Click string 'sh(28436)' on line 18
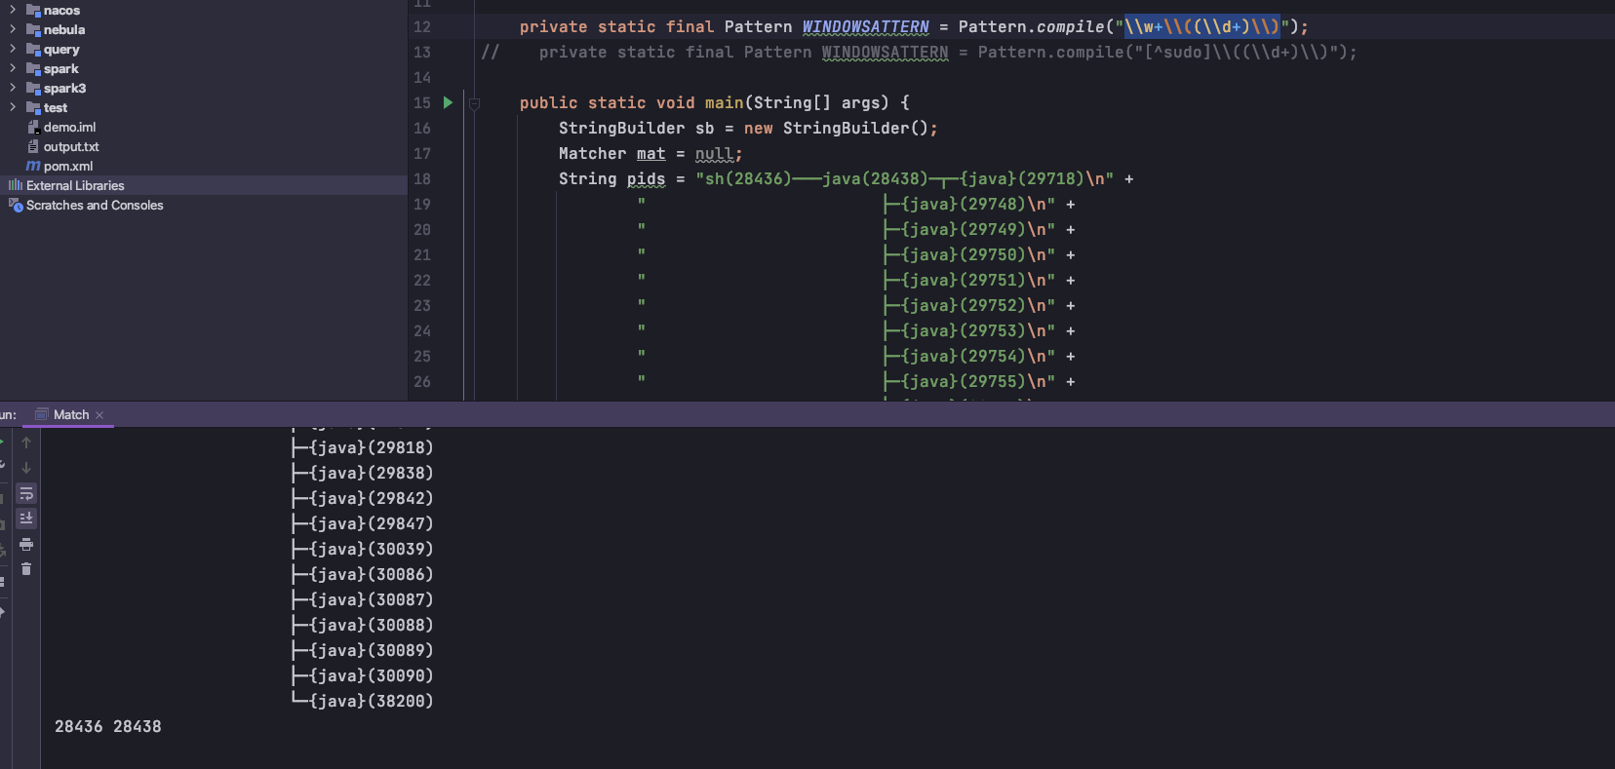The height and width of the screenshot is (769, 1615). tap(748, 179)
